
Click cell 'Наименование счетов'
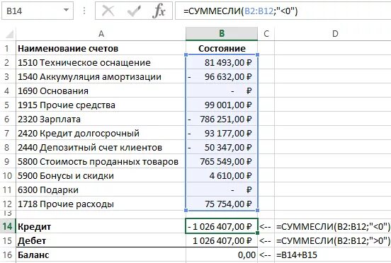pos(101,48)
